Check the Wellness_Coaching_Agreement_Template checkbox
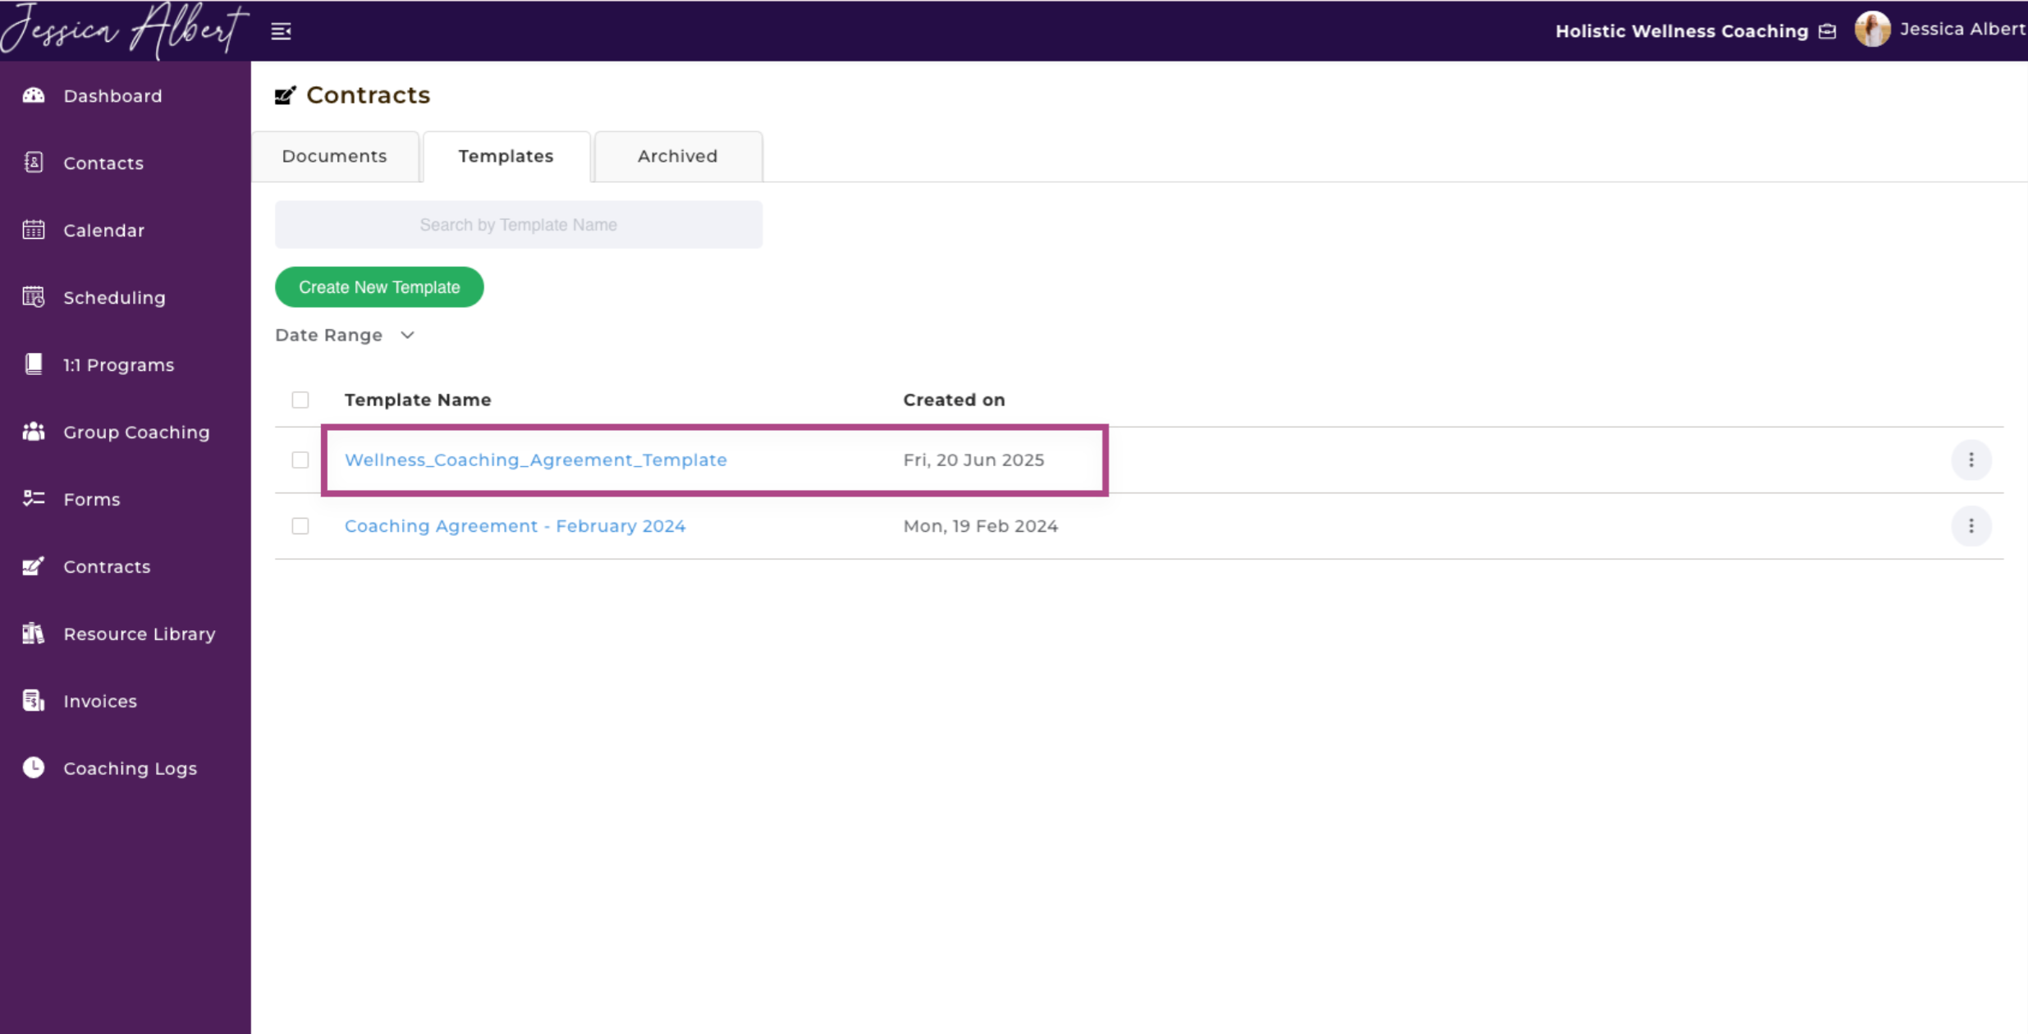This screenshot has height=1034, width=2028. pos(300,460)
